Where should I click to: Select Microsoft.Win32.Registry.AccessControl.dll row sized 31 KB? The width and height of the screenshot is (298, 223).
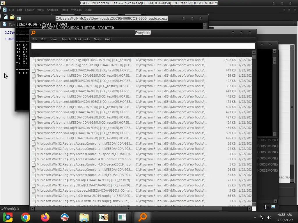pyautogui.click(x=142, y=175)
